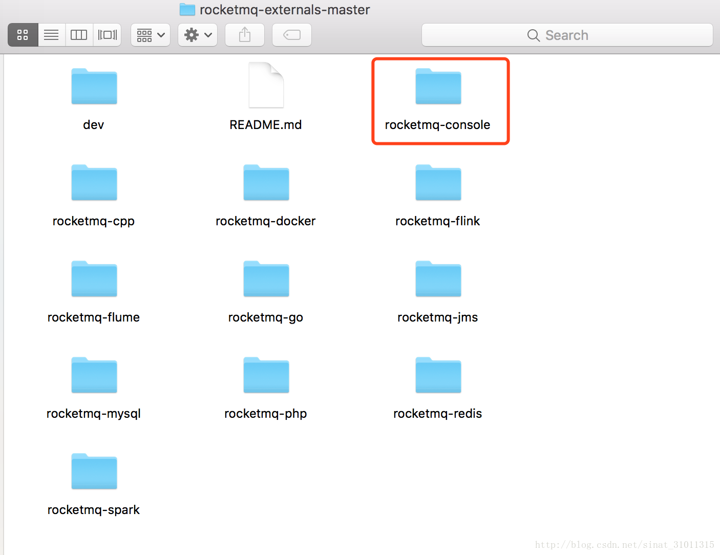Image resolution: width=720 pixels, height=555 pixels.
Task: Select the rocketmq-jms folder icon
Action: pos(438,279)
